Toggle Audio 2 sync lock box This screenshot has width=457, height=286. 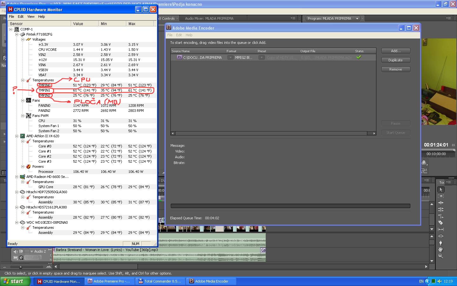21,251
